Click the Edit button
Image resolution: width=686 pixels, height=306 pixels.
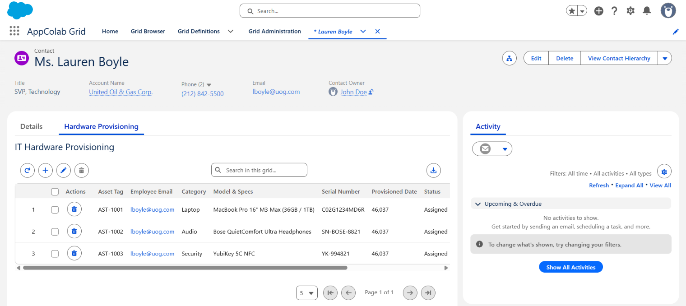click(536, 58)
